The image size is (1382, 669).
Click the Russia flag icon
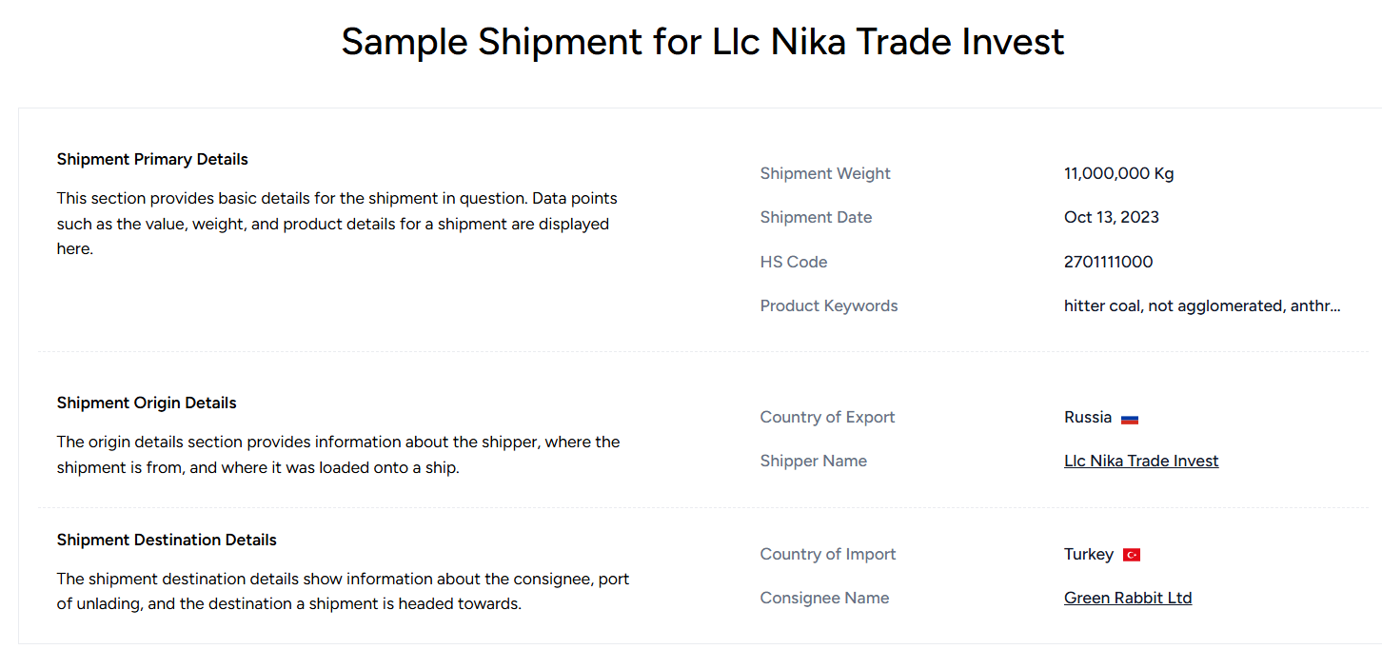[1130, 419]
